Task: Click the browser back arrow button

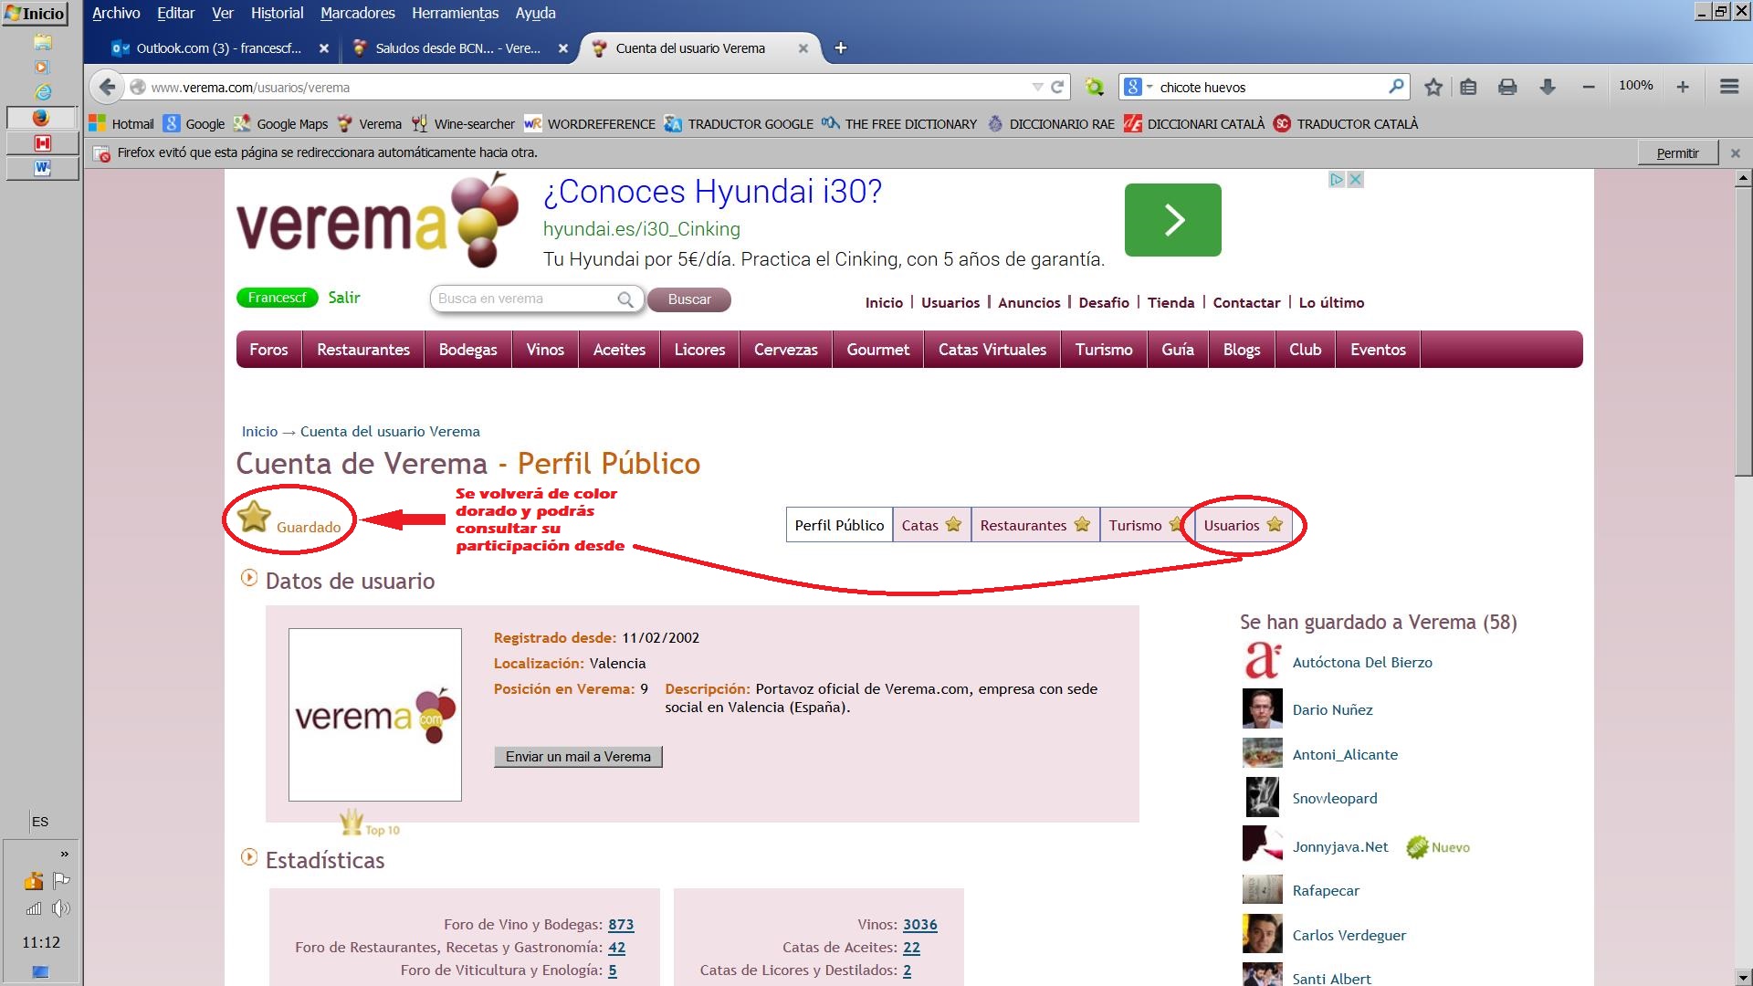Action: pyautogui.click(x=107, y=87)
